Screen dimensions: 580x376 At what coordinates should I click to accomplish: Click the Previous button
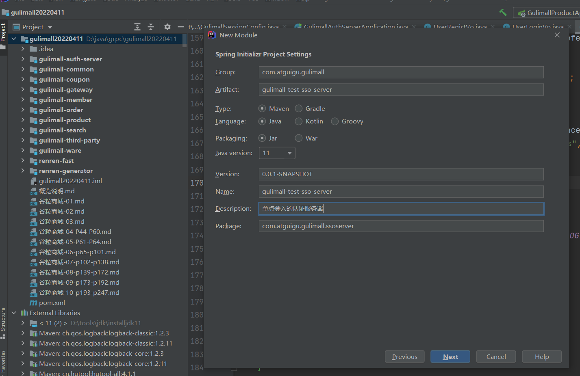pos(404,357)
